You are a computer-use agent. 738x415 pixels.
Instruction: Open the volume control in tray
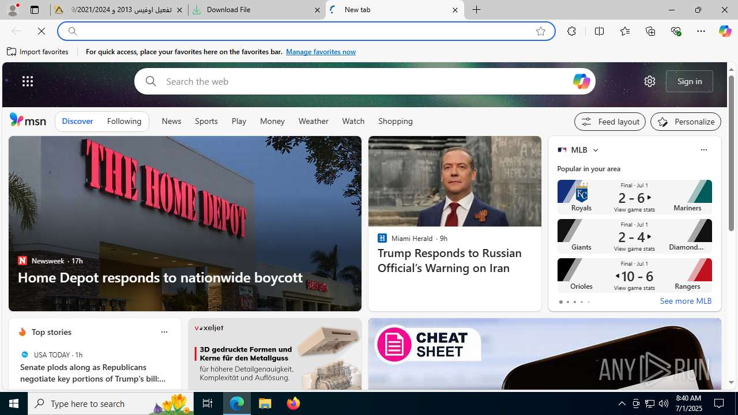click(x=664, y=403)
